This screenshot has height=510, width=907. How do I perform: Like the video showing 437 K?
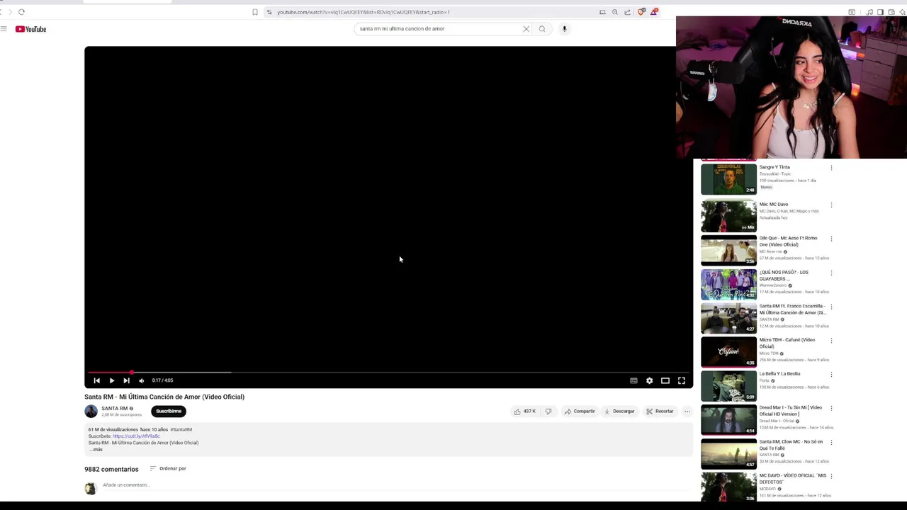525,412
